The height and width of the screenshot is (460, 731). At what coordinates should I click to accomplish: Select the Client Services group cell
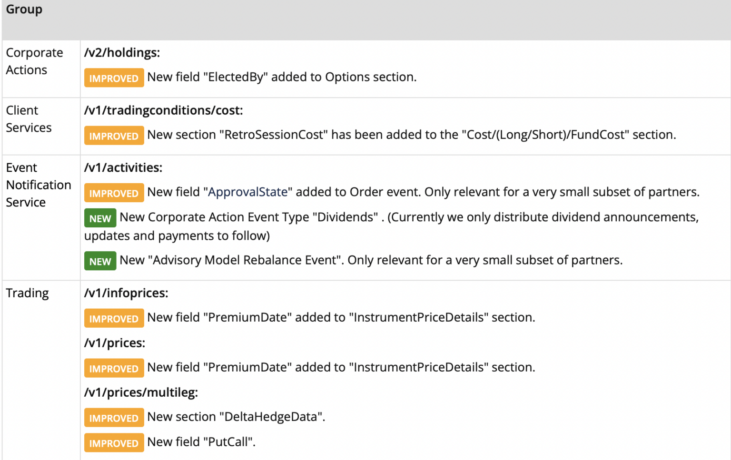click(x=29, y=119)
